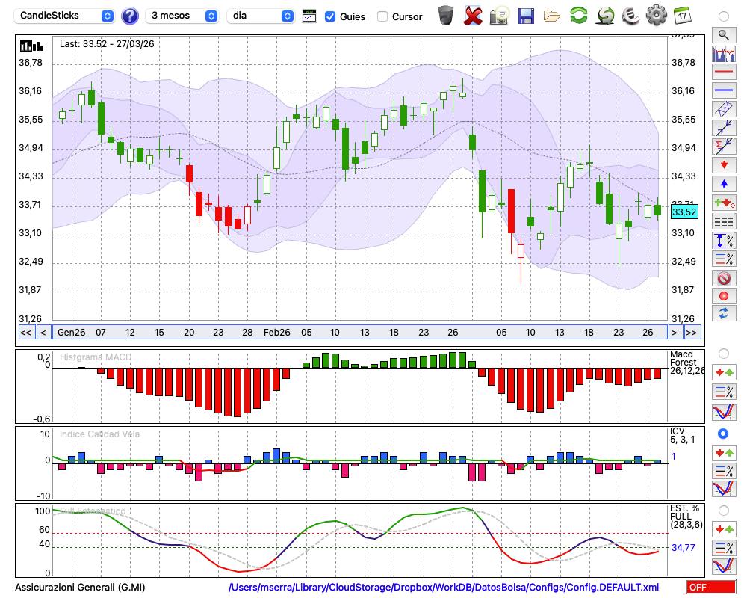The image size is (747, 598).
Task: Jump to chart end with >> button
Action: [692, 333]
